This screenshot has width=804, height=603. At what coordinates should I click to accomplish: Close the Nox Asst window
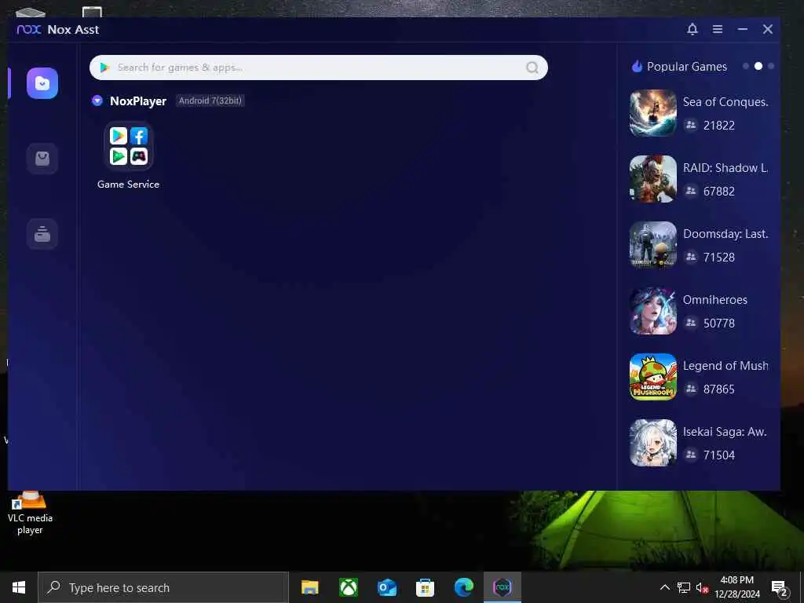(x=768, y=29)
